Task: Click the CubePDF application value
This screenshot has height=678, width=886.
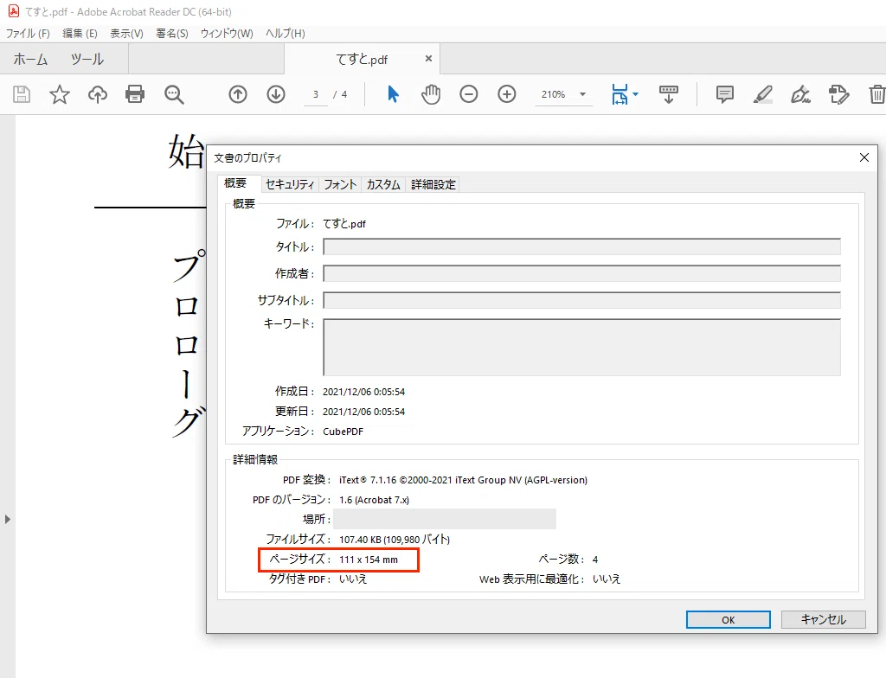Action: pyautogui.click(x=343, y=431)
